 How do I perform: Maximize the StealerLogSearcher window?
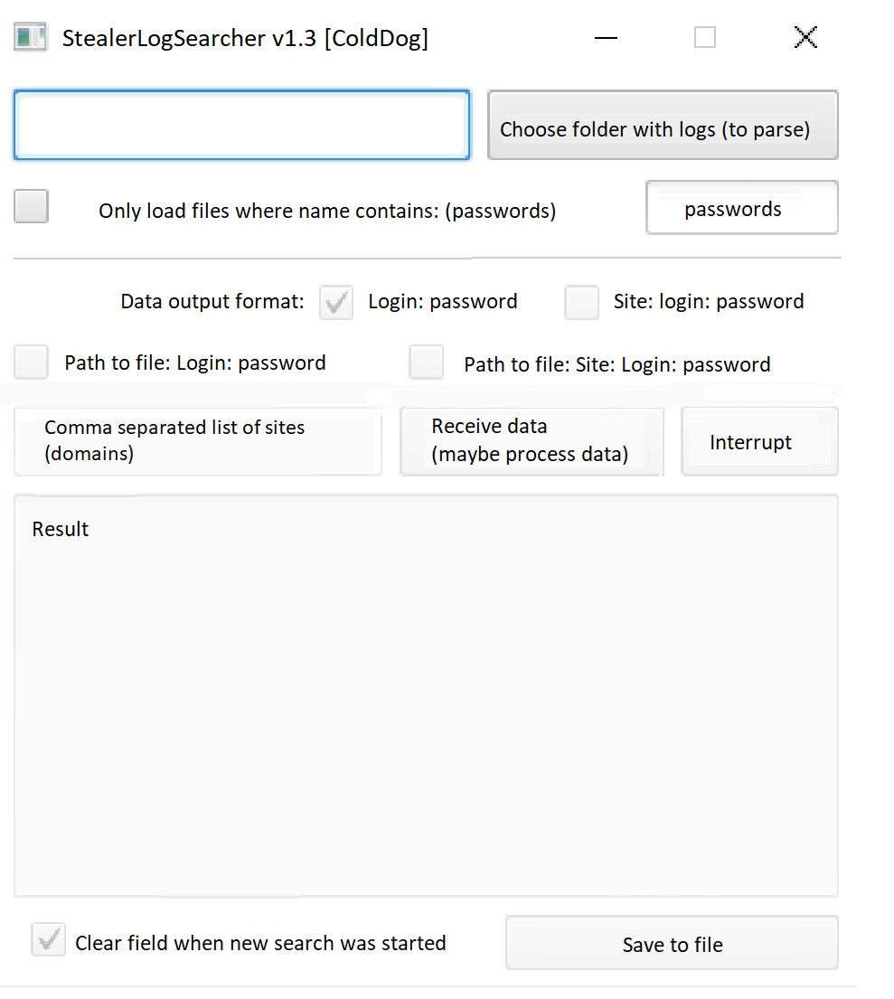tap(705, 38)
